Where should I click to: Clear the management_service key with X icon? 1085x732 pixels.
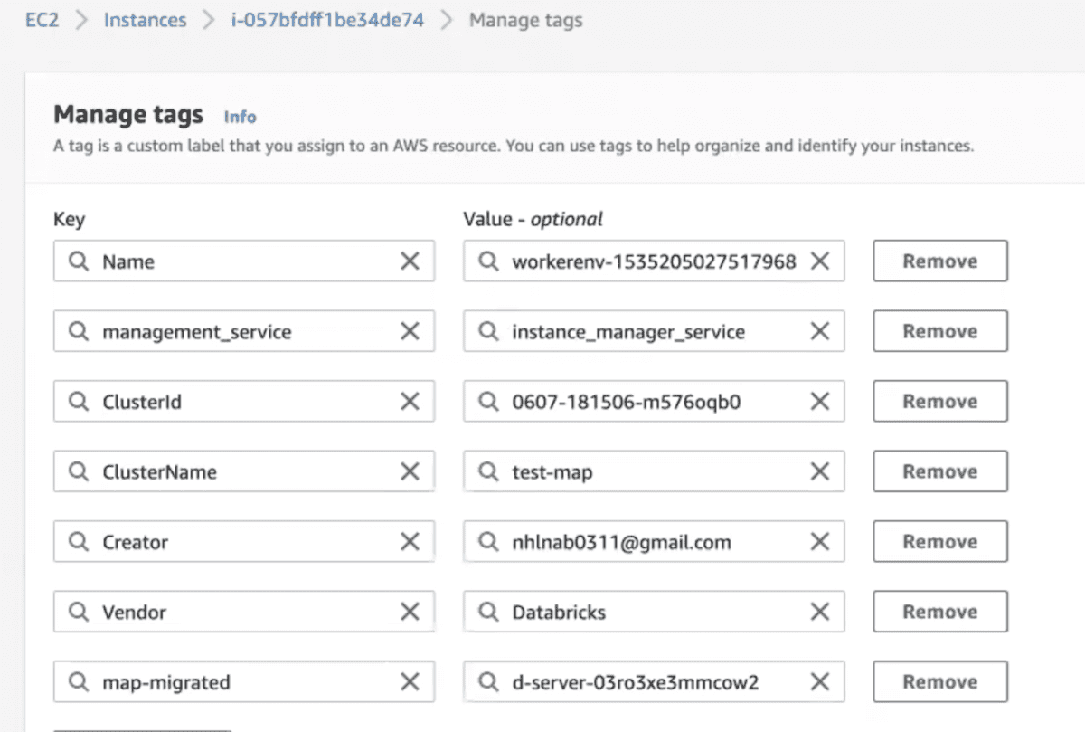pyautogui.click(x=410, y=332)
